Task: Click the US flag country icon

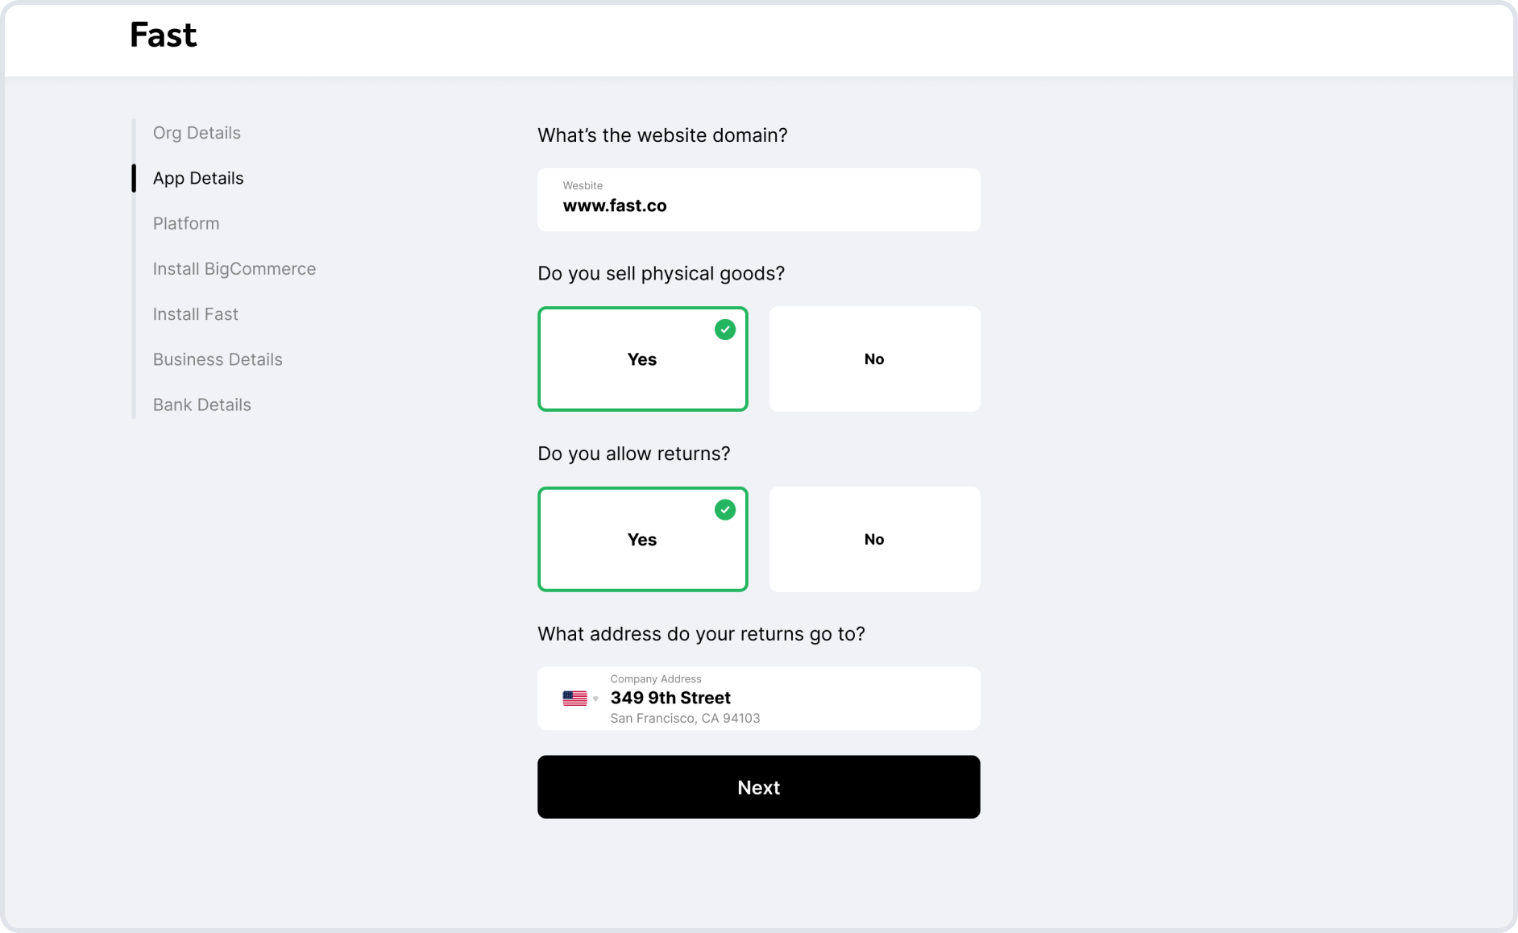Action: click(x=574, y=699)
